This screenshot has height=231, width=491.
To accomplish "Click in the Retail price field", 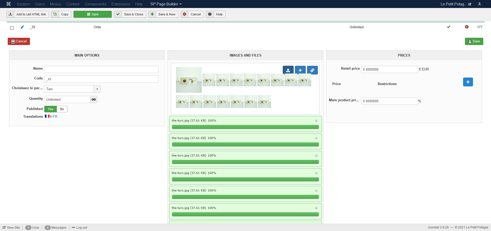I will [389, 69].
